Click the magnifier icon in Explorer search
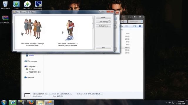The image size is (188, 105). (141, 22)
